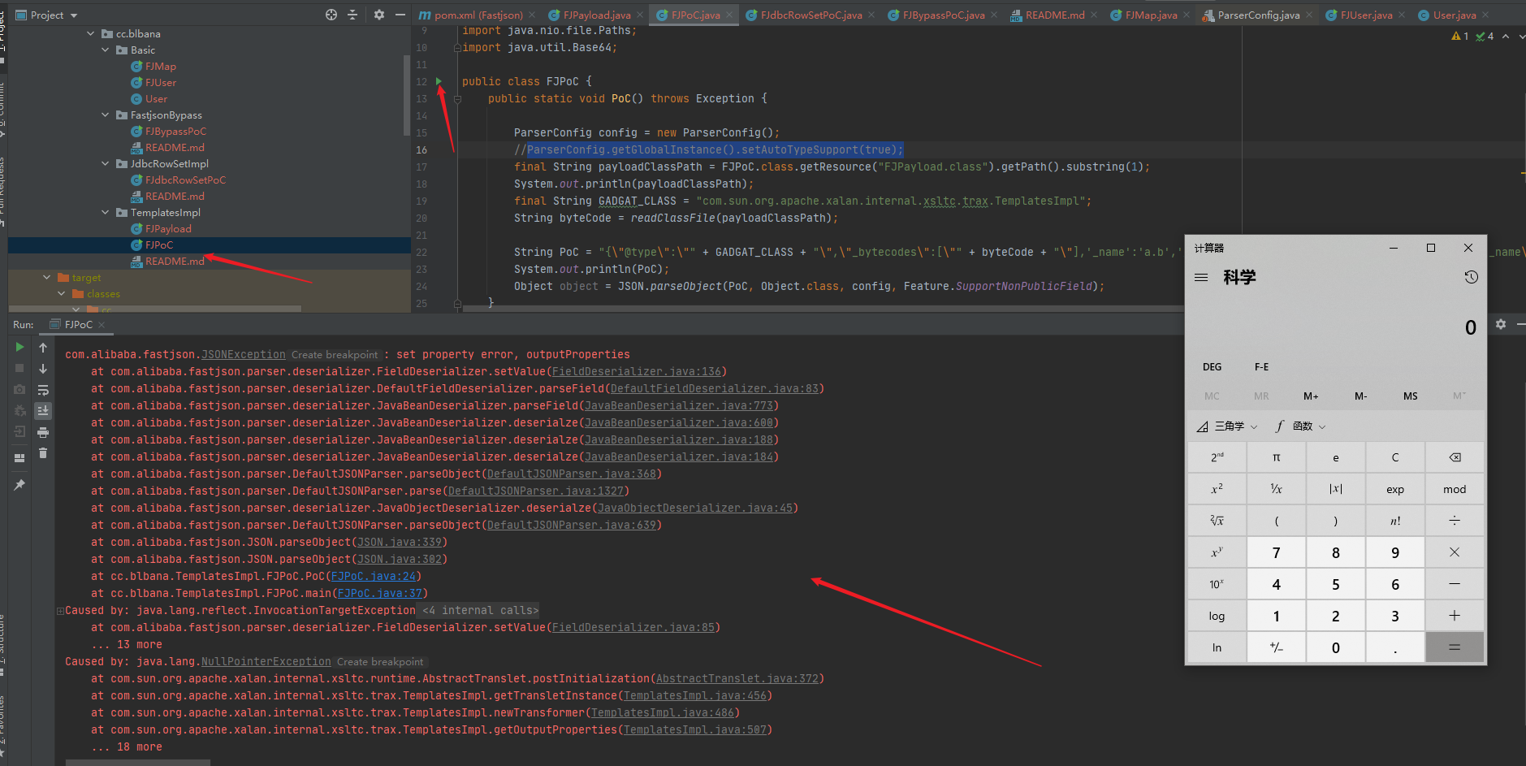Open calculator history

pyautogui.click(x=1471, y=277)
